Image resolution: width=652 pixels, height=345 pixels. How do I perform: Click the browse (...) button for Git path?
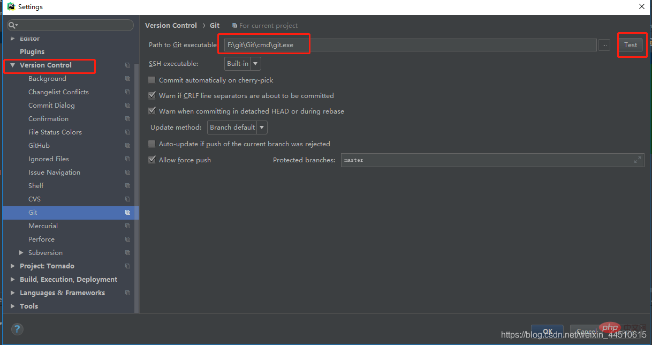(604, 45)
